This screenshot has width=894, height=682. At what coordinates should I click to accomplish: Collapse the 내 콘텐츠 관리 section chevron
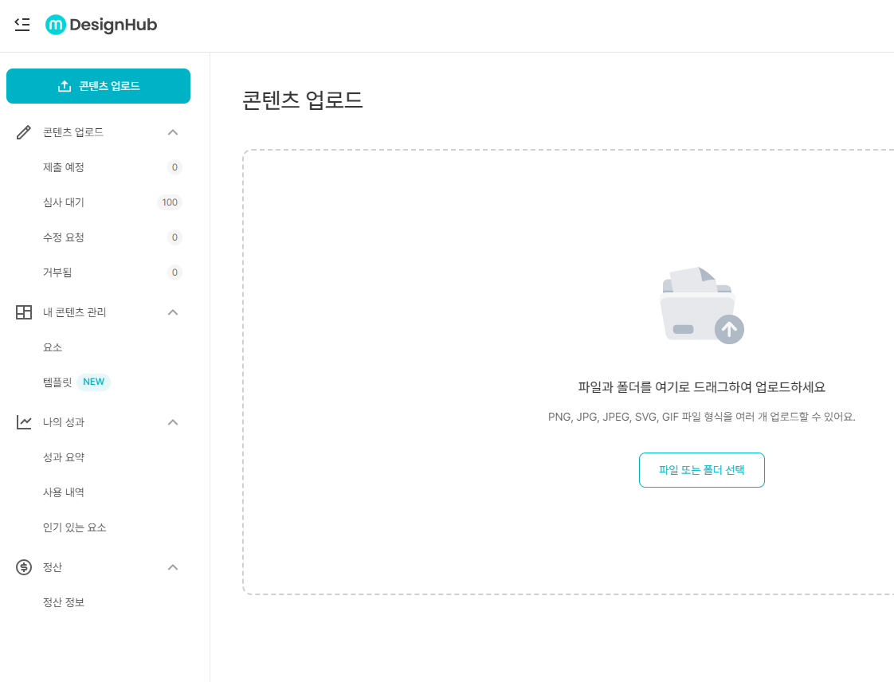(x=173, y=312)
